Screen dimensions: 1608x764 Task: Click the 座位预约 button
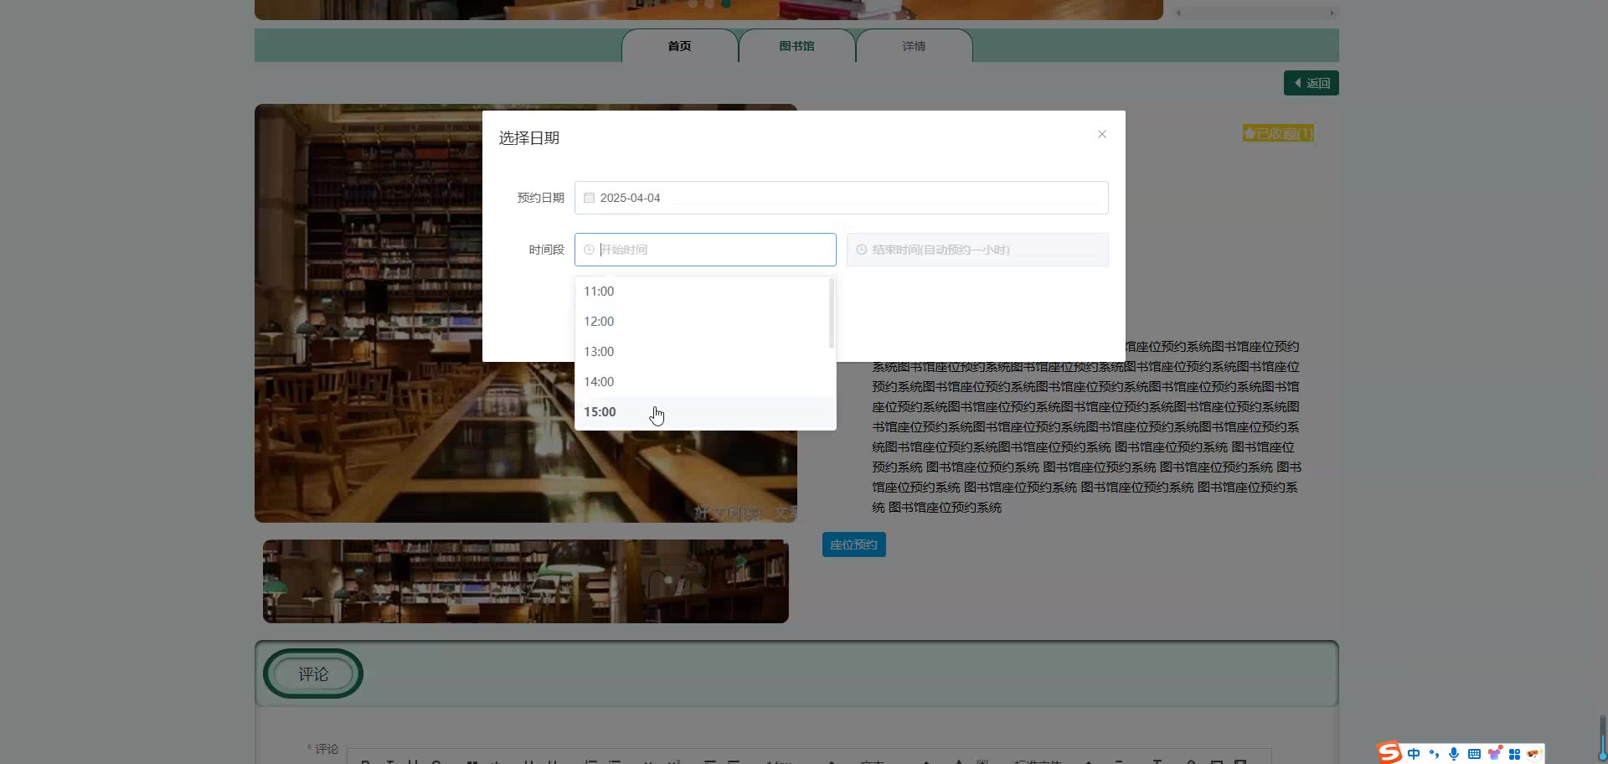pyautogui.click(x=853, y=545)
